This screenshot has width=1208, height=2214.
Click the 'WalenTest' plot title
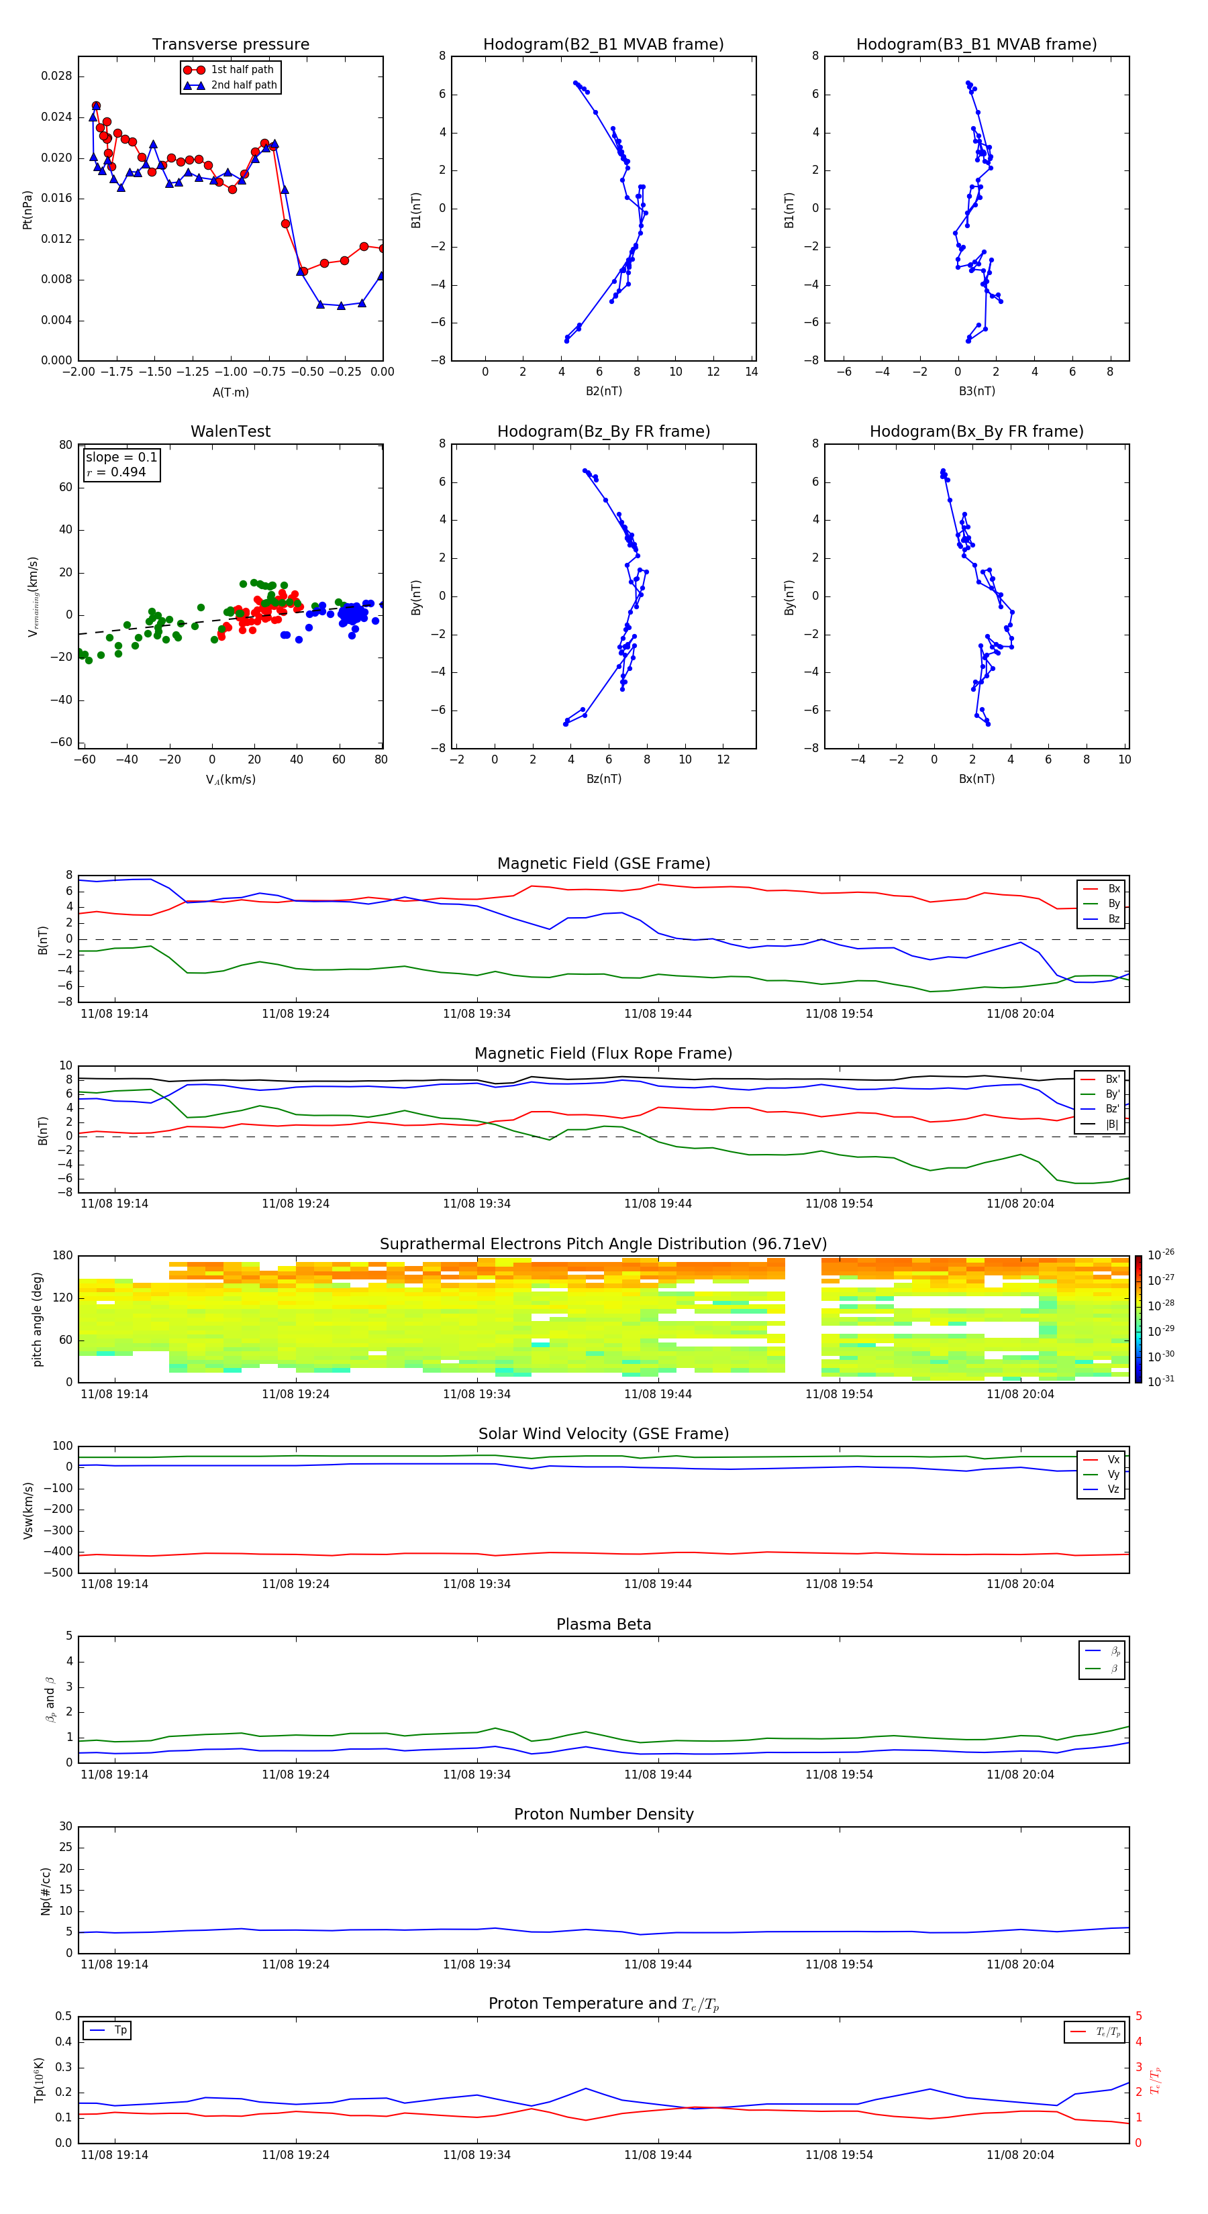pyautogui.click(x=230, y=431)
